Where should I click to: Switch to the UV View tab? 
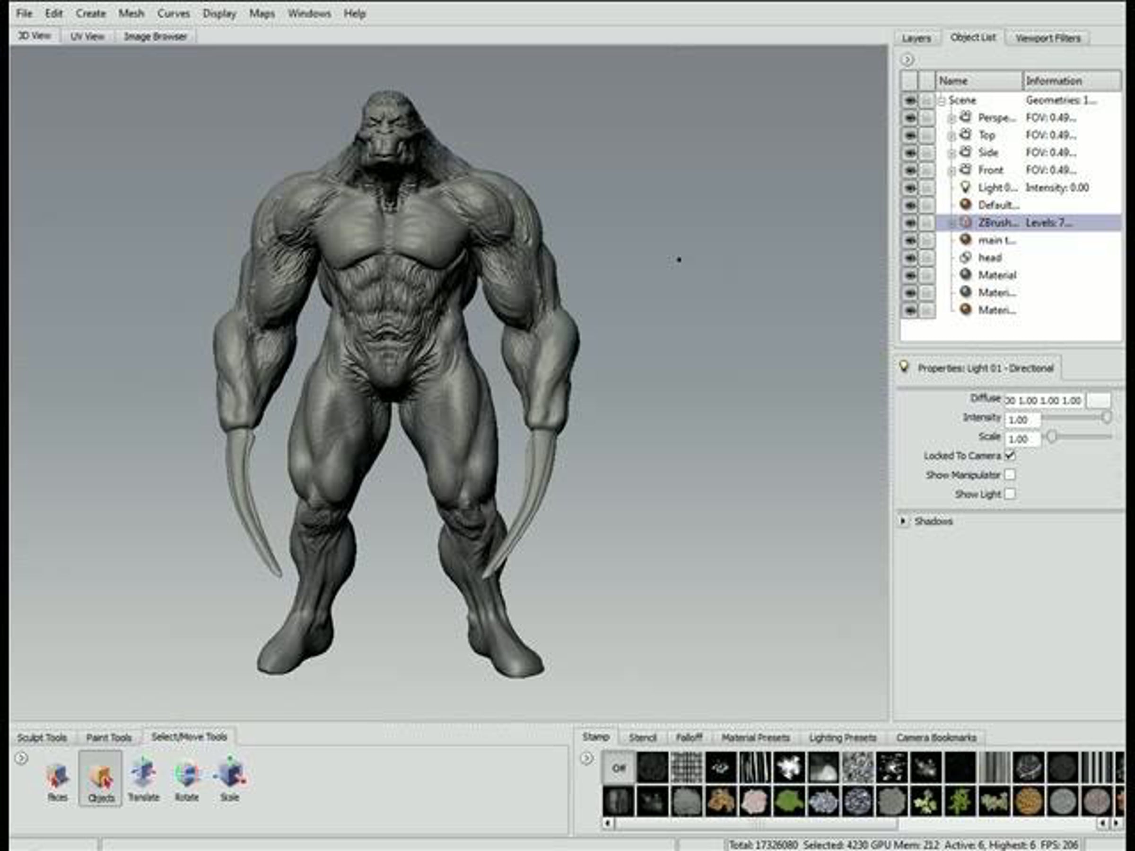pos(87,36)
